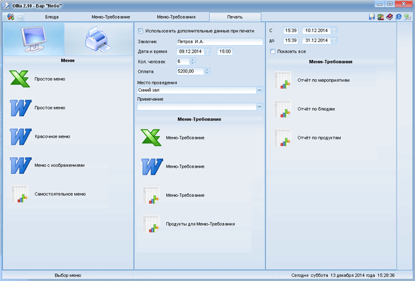The height and width of the screenshot is (281, 415).
Task: Click report icon for Самостоятельное меню
Action: coord(20,194)
